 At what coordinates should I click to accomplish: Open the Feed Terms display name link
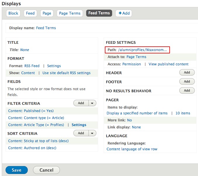[46, 28]
